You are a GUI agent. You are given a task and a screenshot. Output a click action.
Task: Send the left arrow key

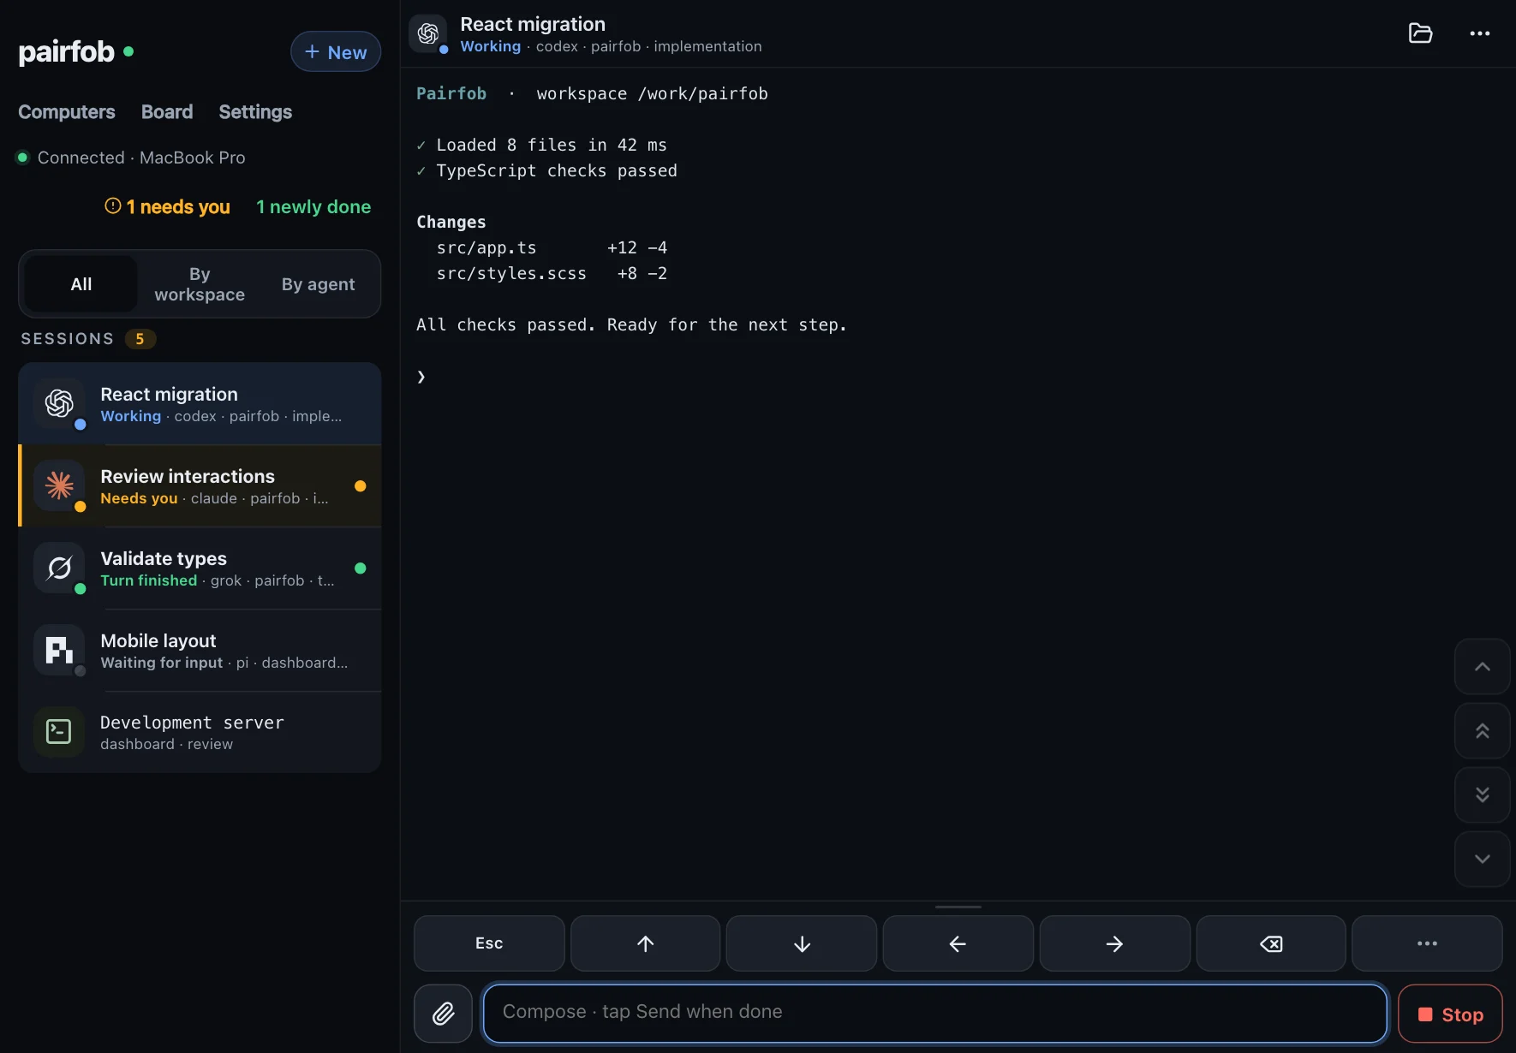click(x=958, y=943)
